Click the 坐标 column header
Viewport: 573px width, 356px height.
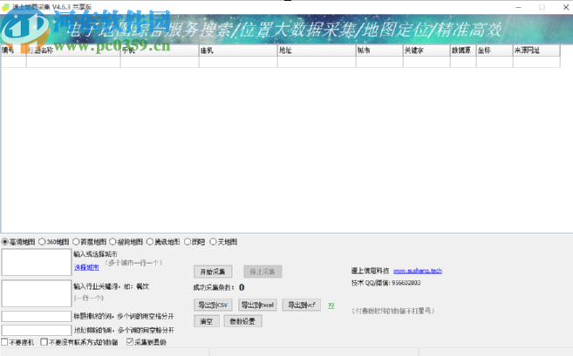pos(495,50)
